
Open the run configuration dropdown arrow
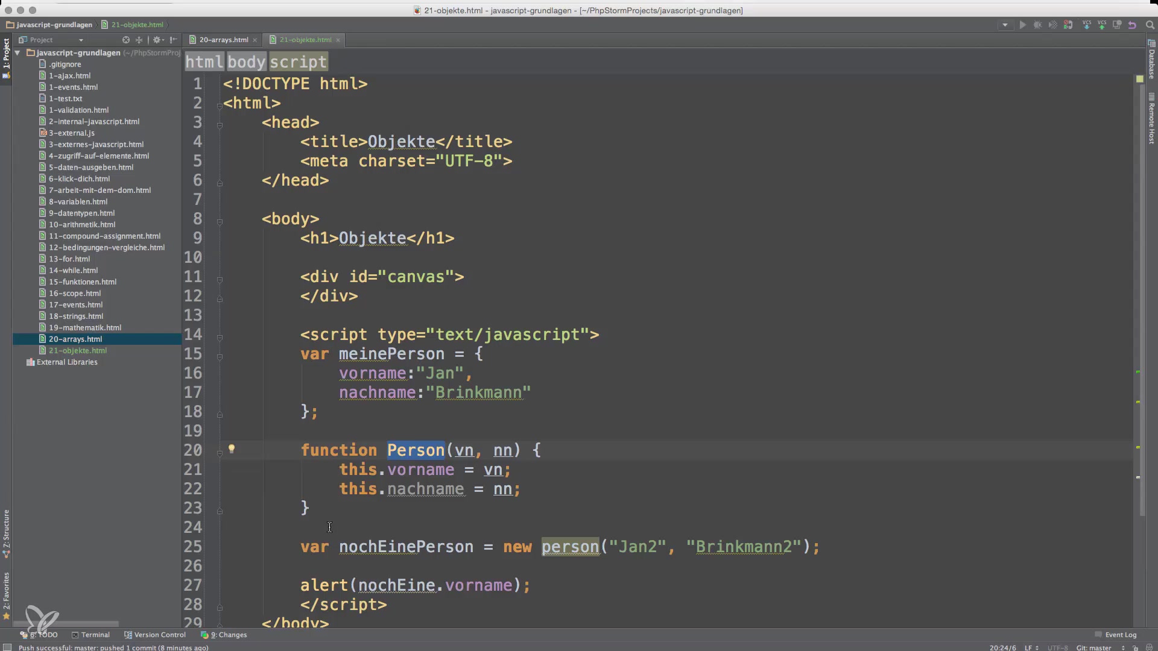[x=1005, y=25]
